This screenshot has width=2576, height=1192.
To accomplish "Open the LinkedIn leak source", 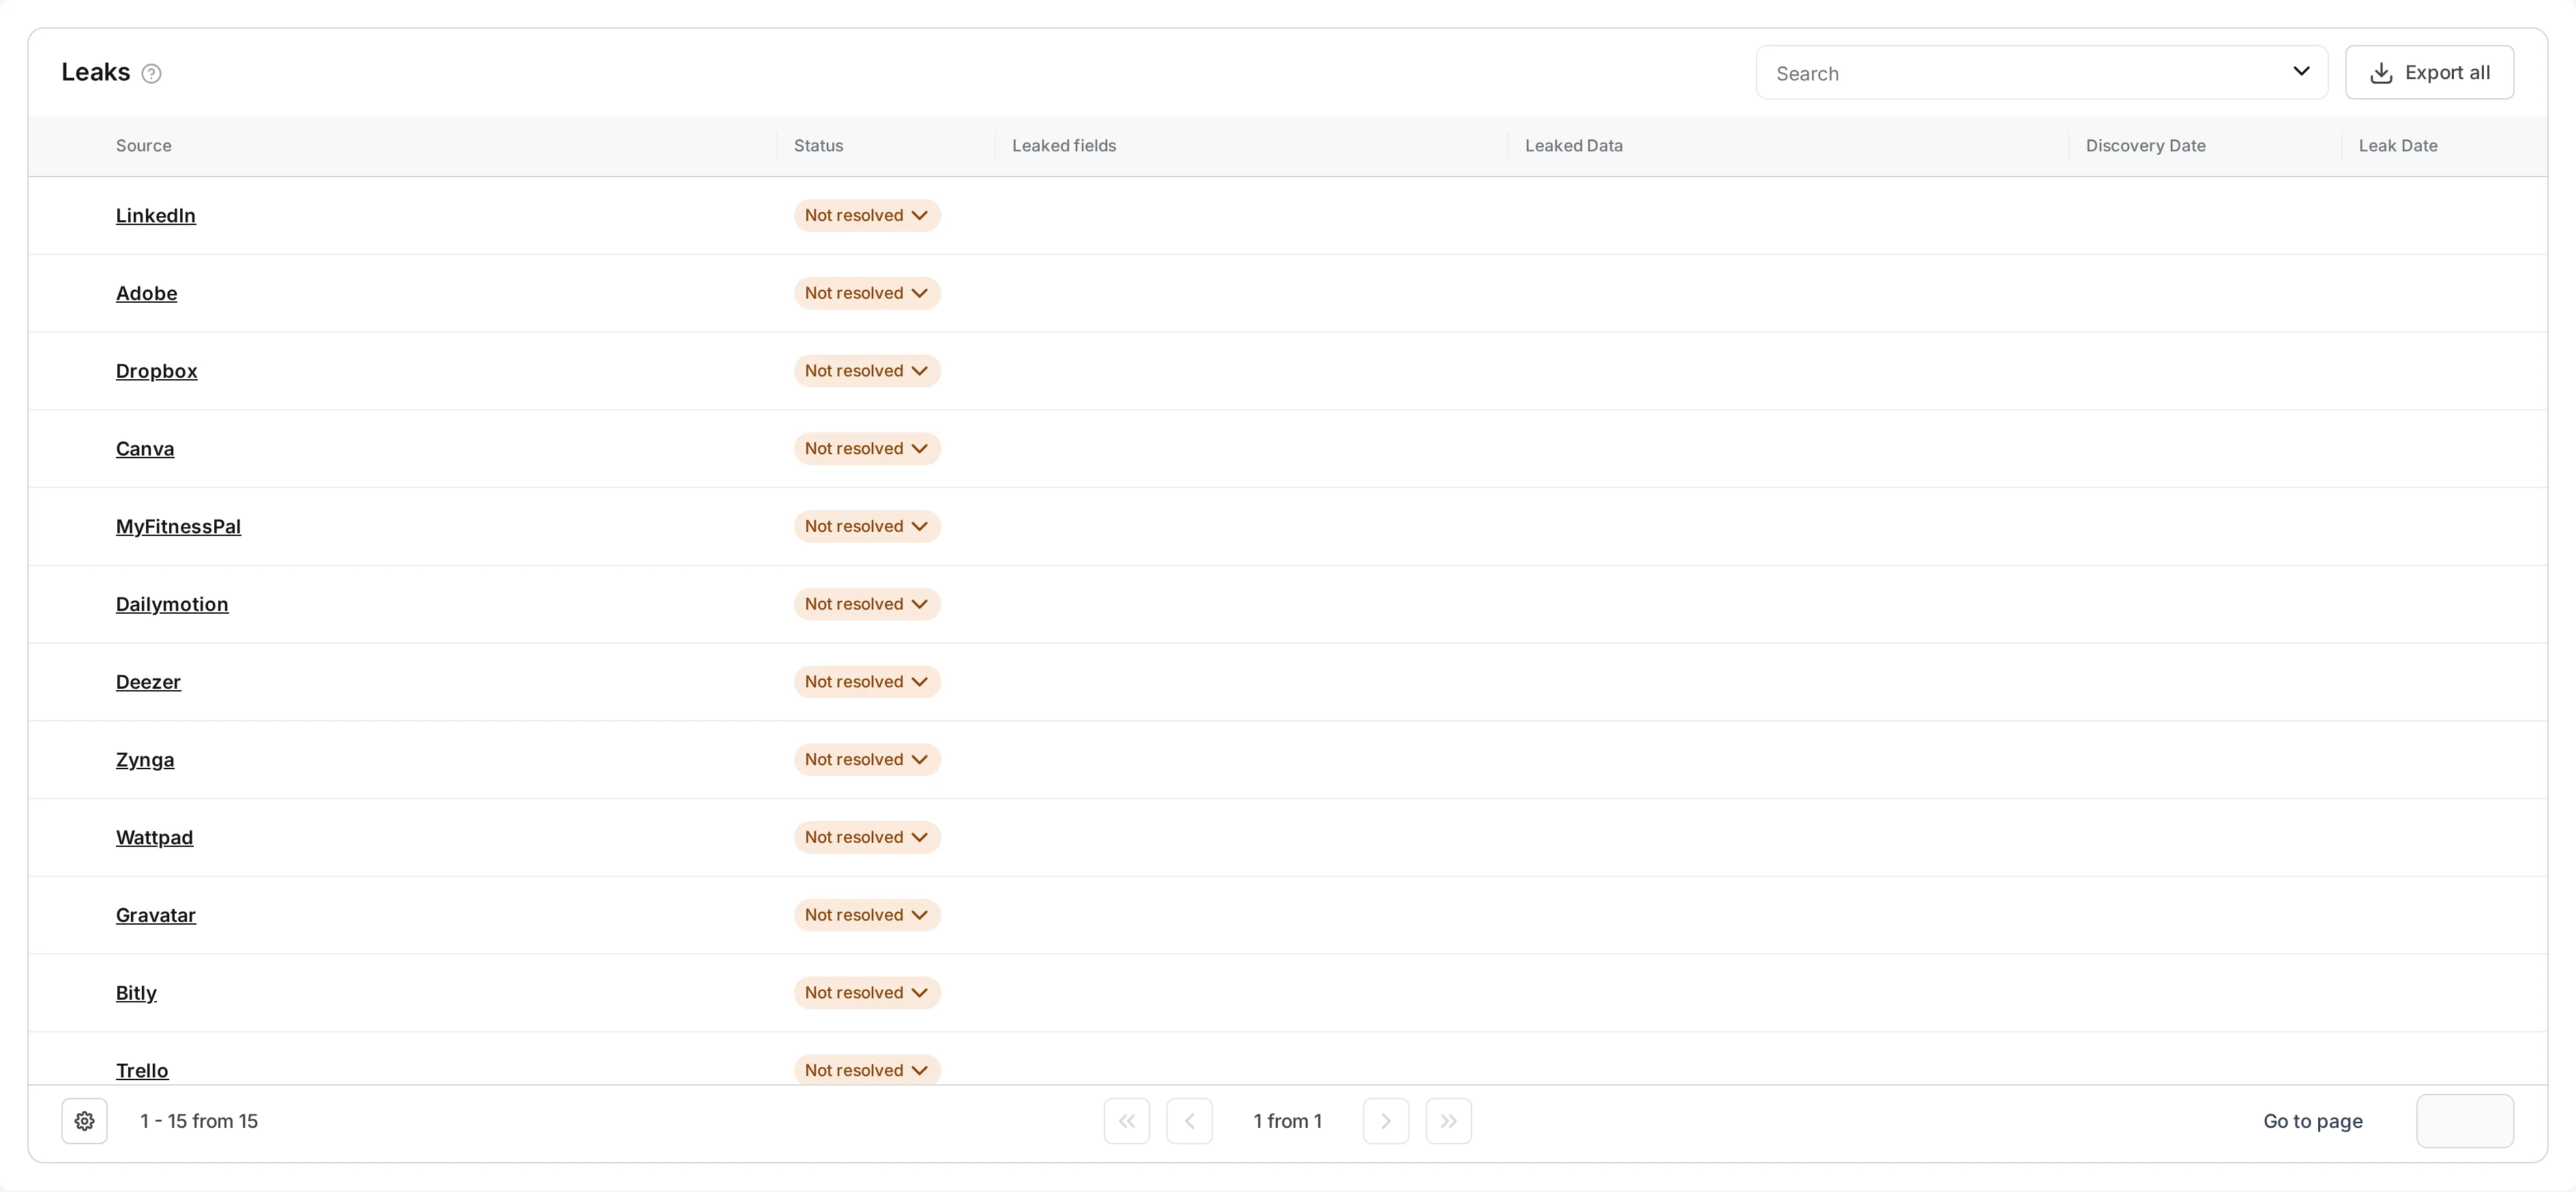I will click(x=156, y=215).
